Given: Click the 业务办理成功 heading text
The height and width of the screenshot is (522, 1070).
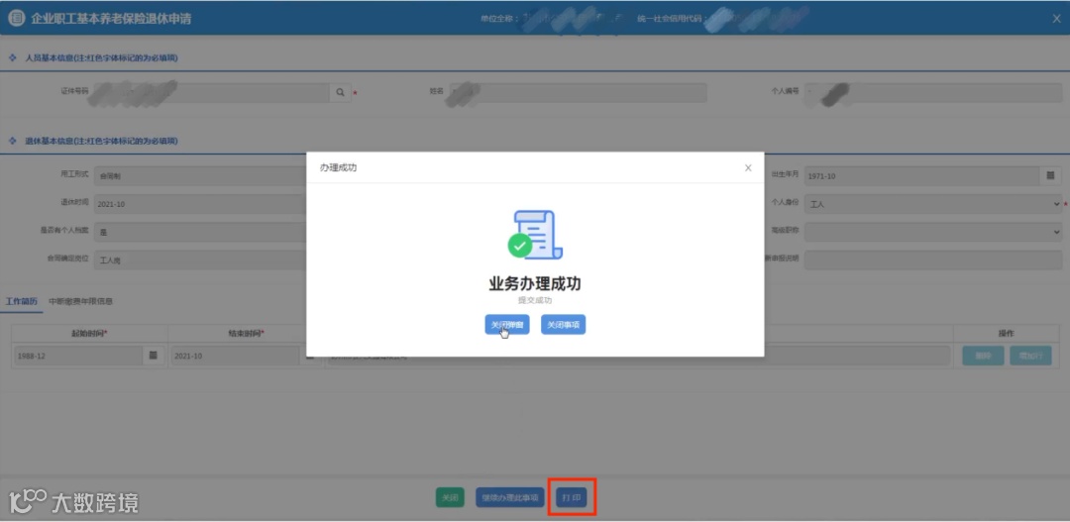Looking at the screenshot, I should coord(535,284).
